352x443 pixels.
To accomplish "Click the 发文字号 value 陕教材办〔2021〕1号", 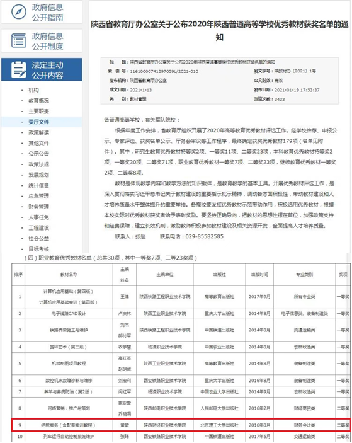I will 295,71.
